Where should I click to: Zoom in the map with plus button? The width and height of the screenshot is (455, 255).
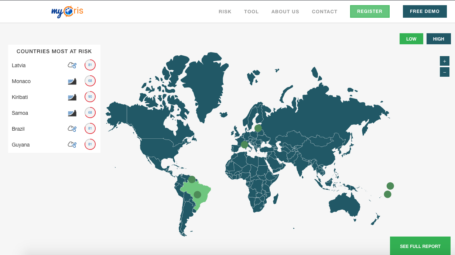[444, 61]
